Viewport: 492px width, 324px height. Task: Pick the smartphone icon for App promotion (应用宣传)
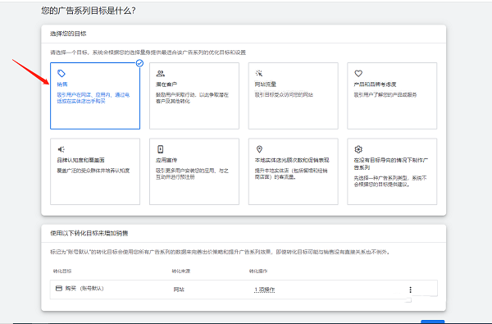pos(161,149)
